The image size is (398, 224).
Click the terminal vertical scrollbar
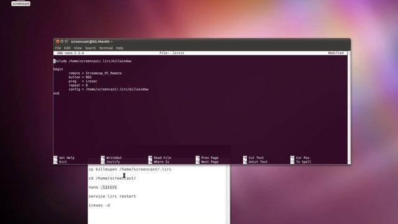tap(349, 108)
